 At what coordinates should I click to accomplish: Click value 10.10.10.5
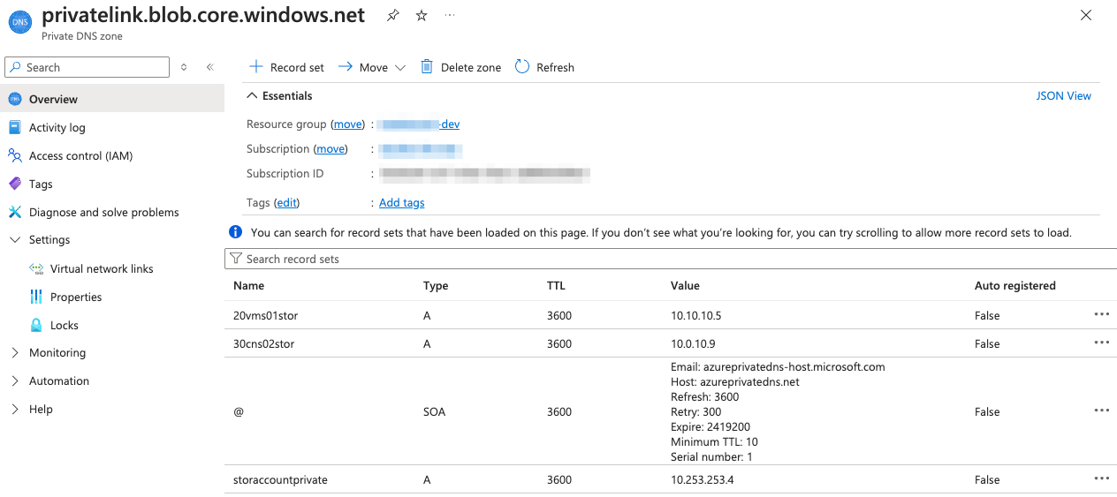696,315
